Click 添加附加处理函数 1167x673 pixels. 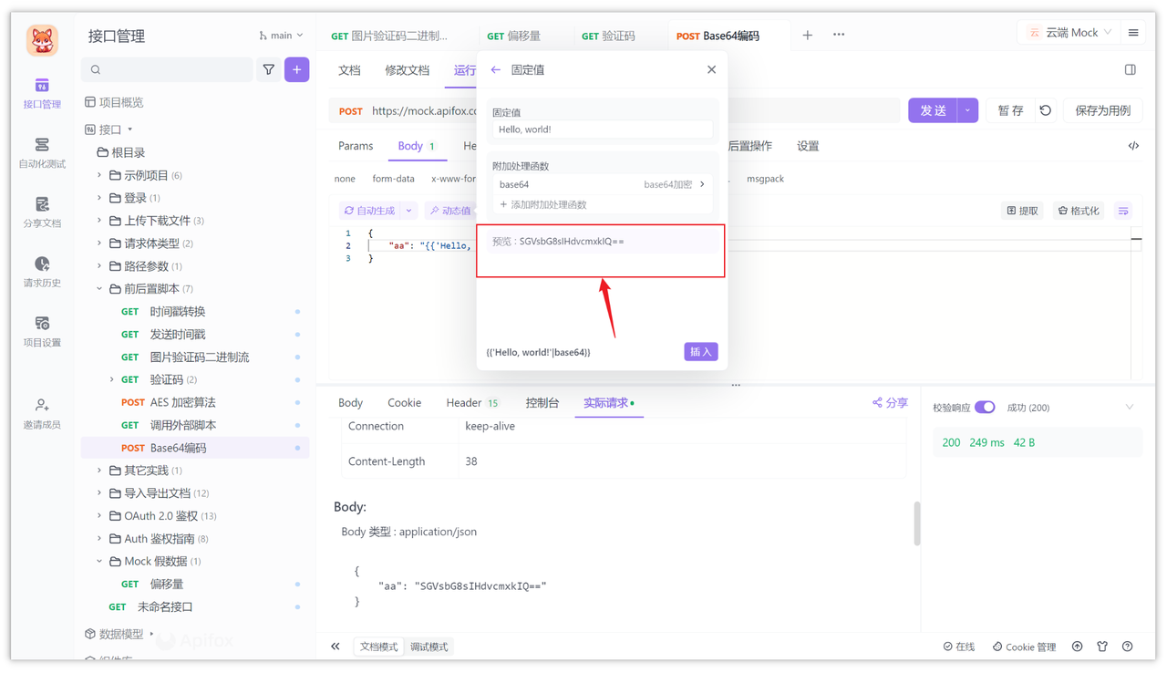[542, 204]
